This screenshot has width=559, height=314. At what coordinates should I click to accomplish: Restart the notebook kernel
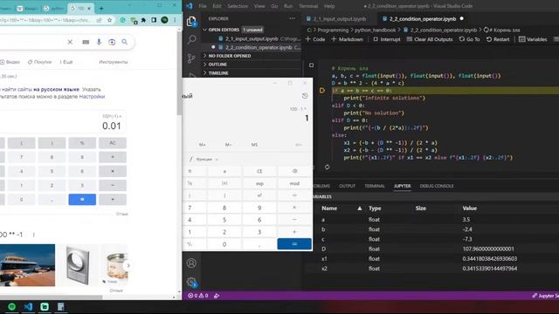[x=498, y=39]
